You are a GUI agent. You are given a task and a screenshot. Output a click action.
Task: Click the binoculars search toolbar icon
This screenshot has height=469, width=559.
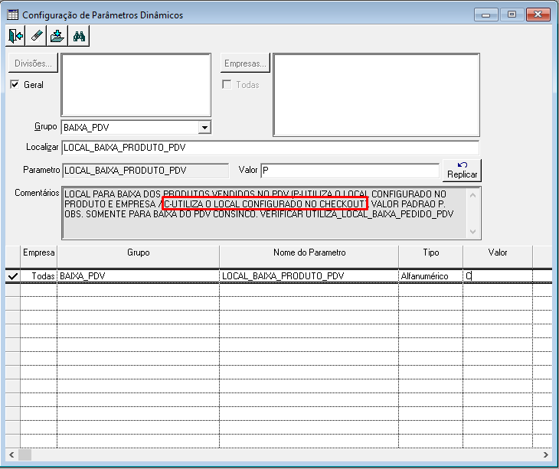click(79, 36)
